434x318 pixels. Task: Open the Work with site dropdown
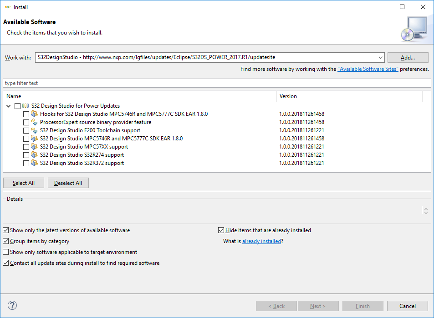click(381, 58)
